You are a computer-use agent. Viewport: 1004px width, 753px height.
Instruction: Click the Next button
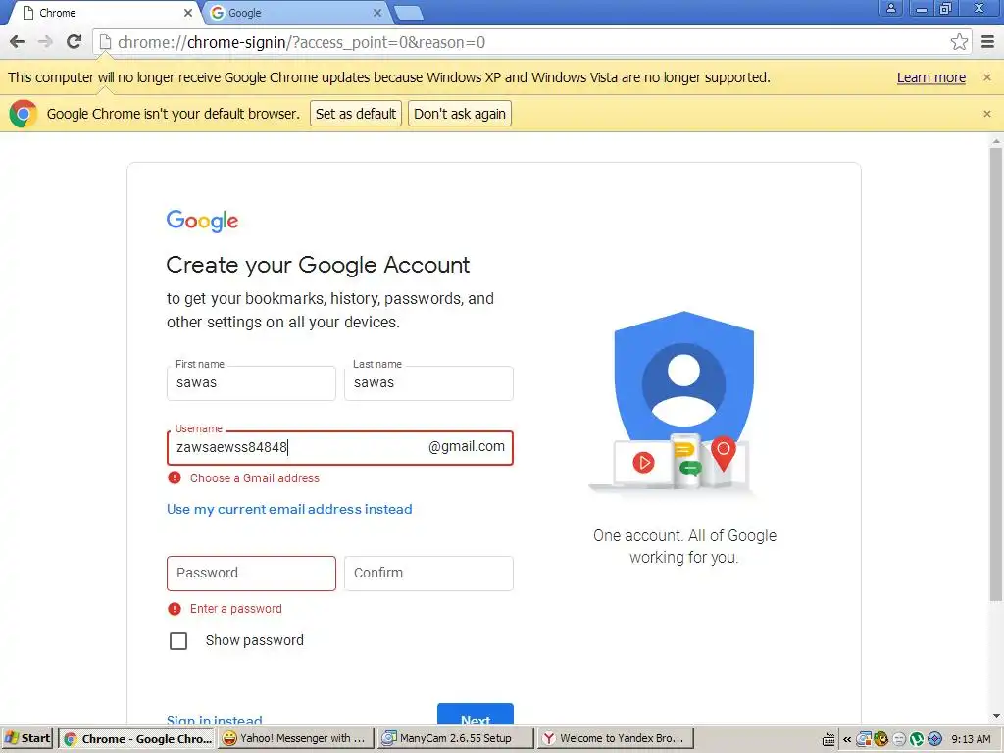(476, 714)
